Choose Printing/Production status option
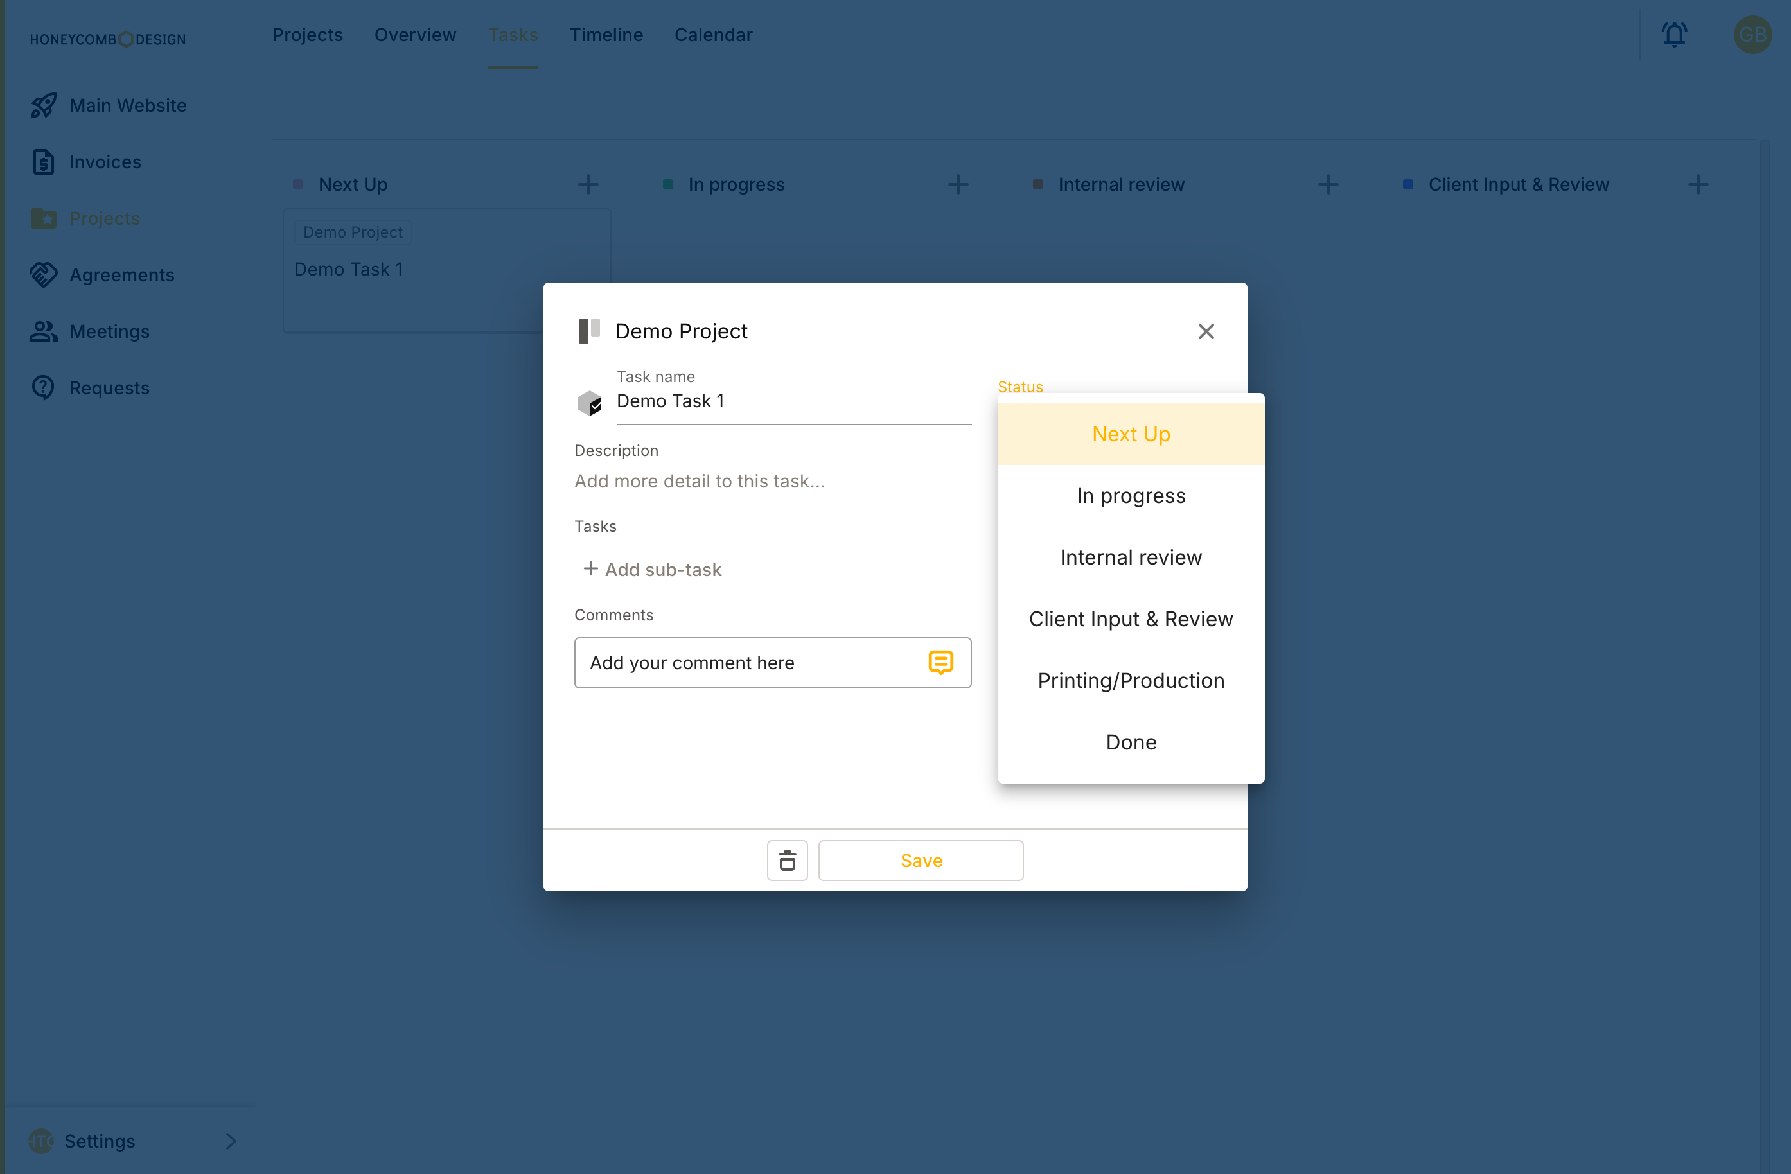 click(1131, 681)
